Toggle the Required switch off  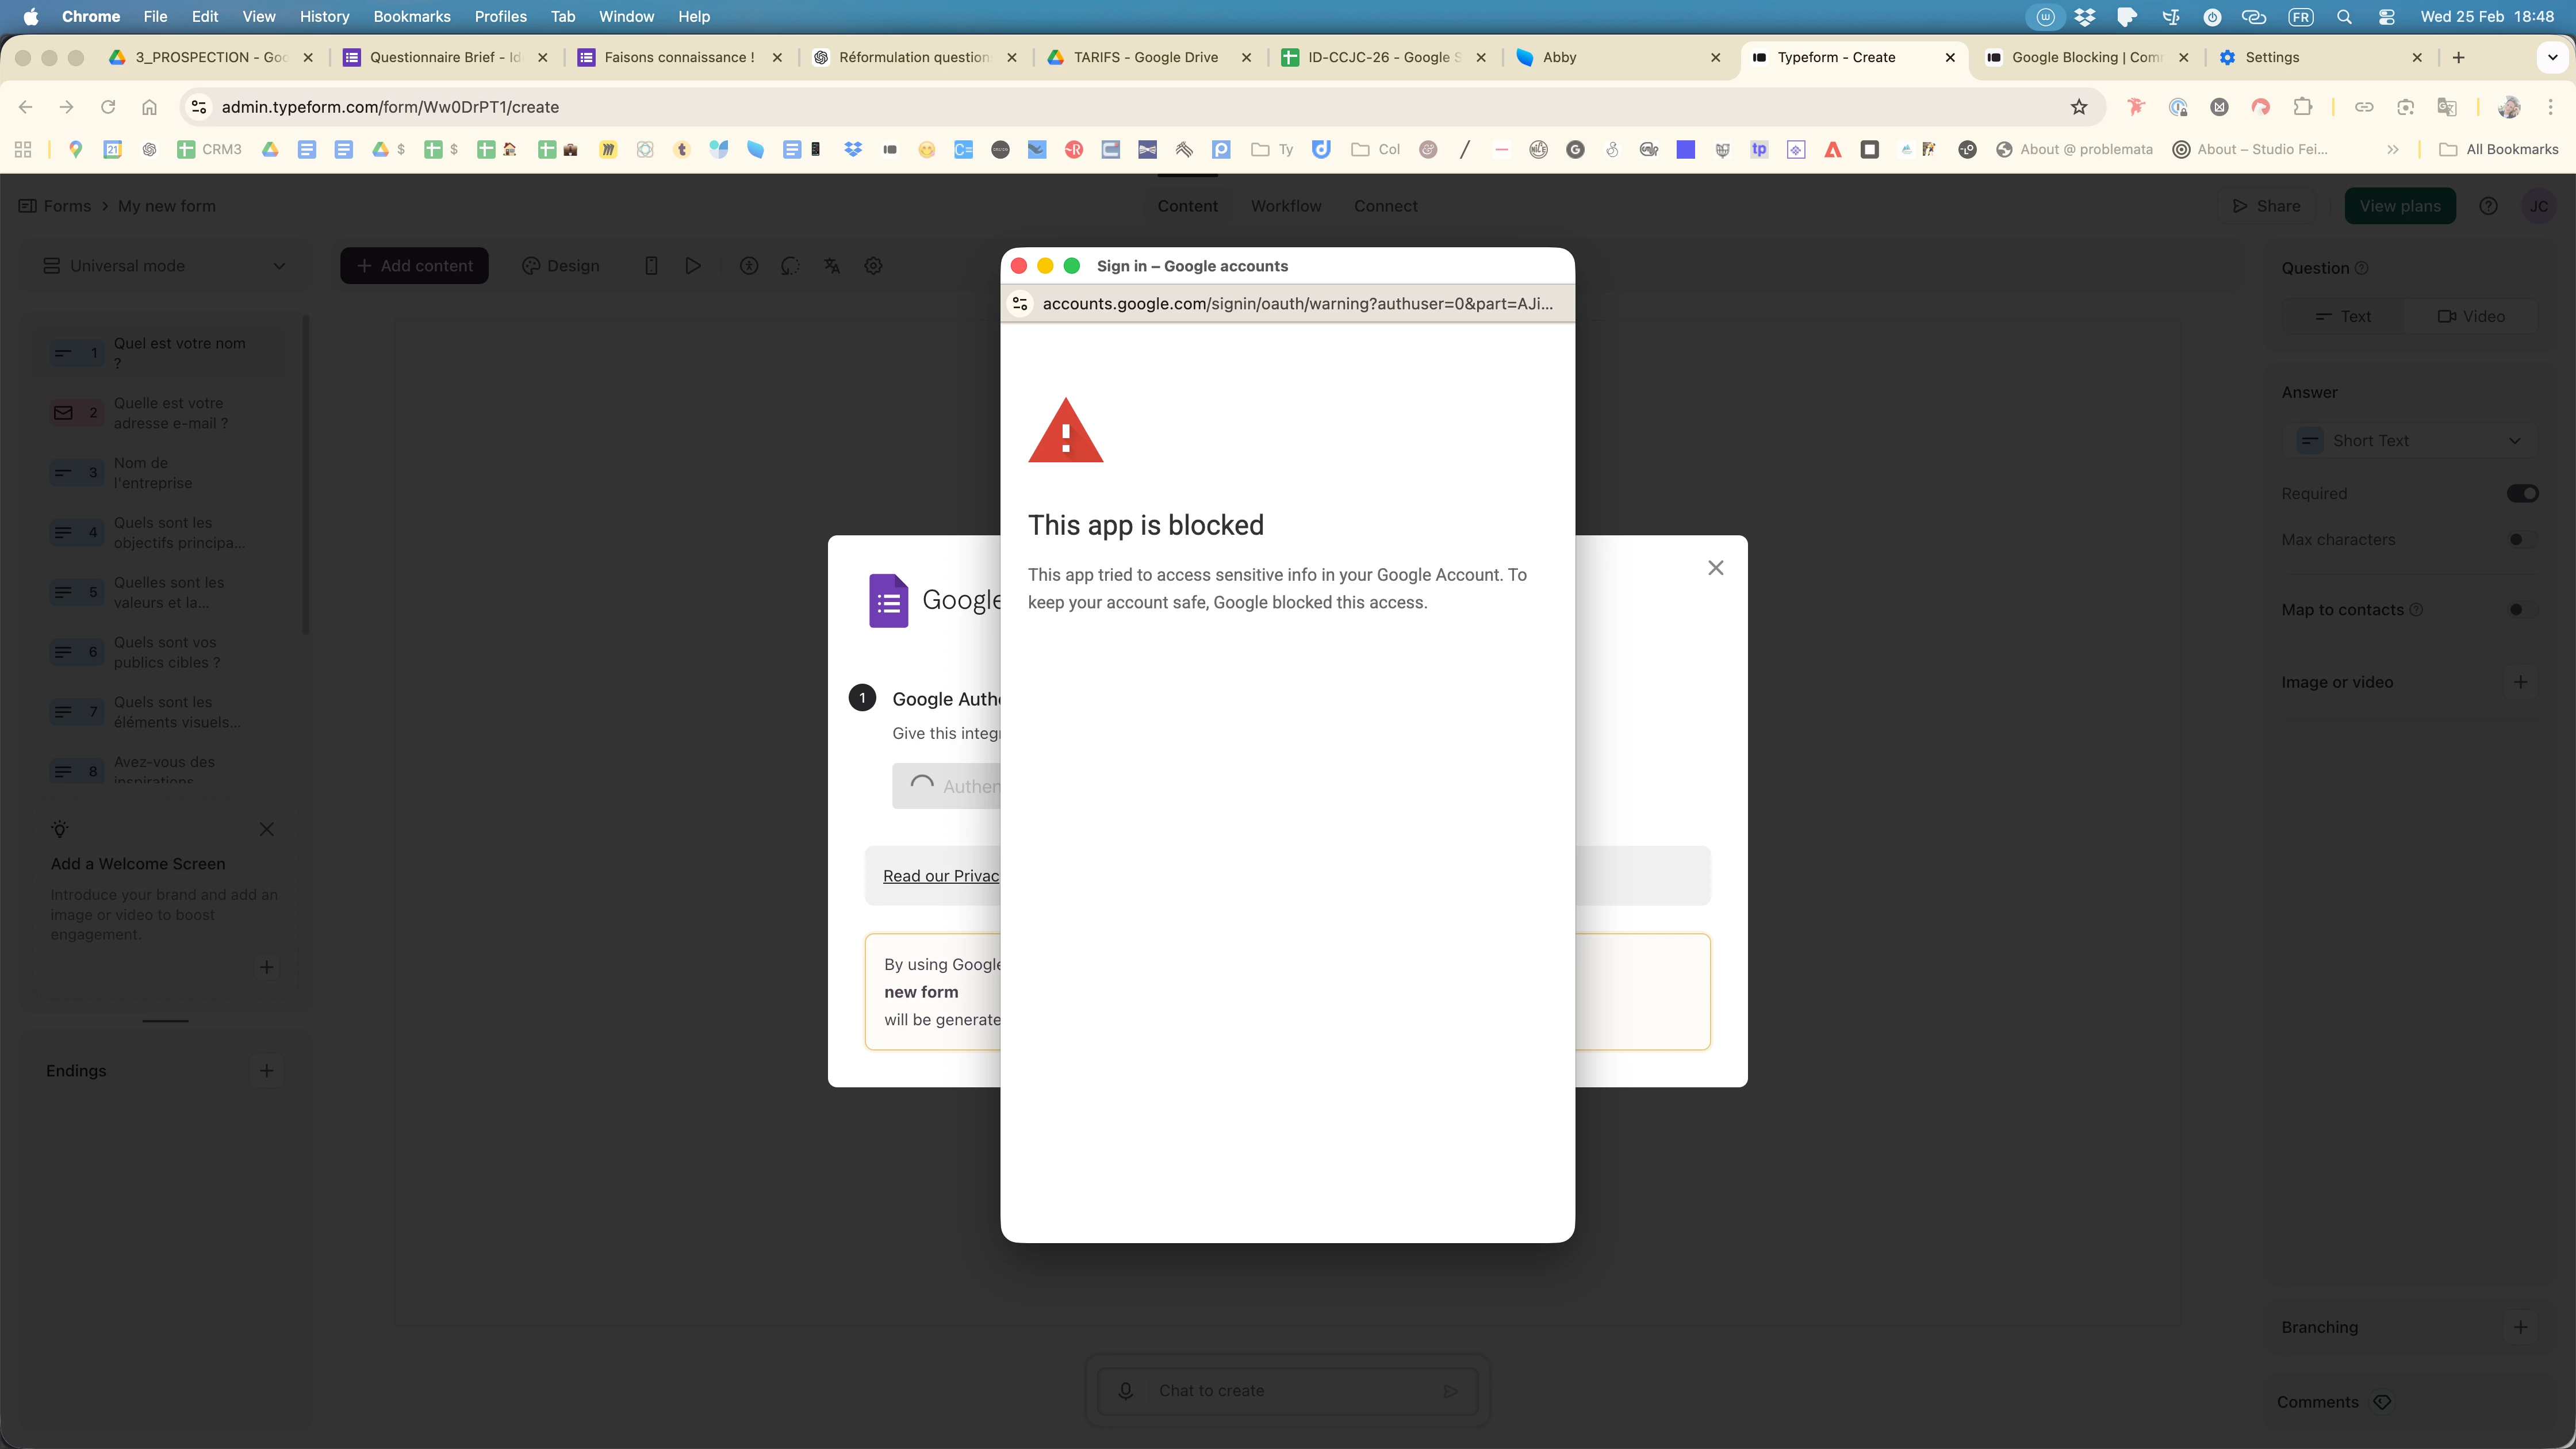(2521, 494)
